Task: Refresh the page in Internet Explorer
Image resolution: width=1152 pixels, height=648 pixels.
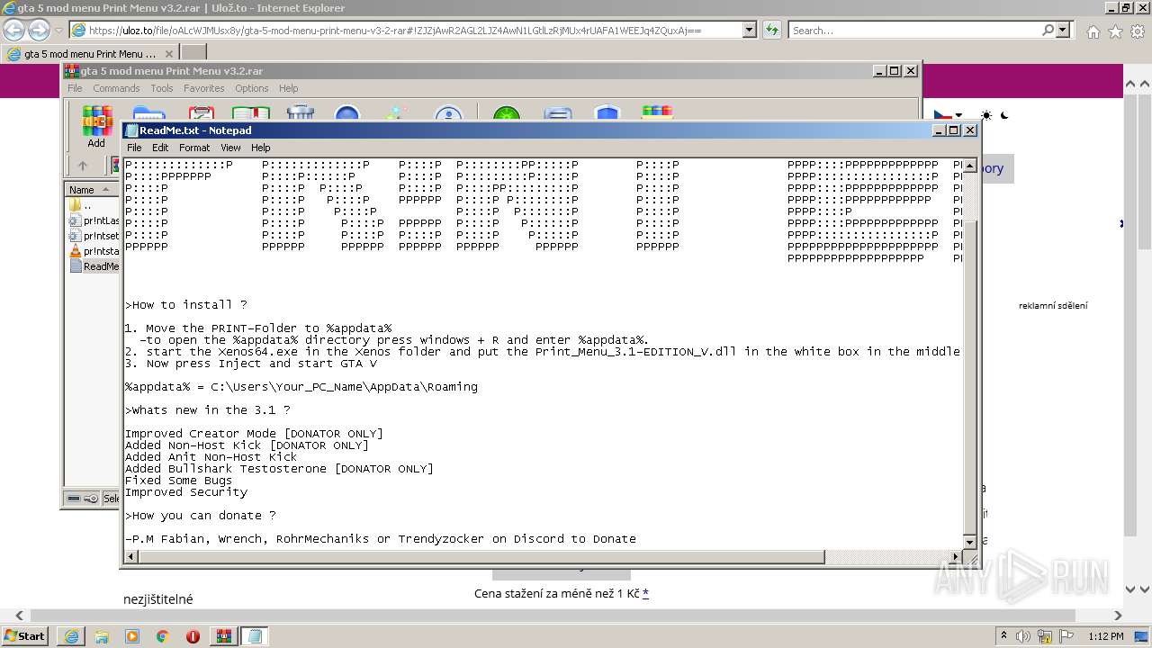Action: tap(771, 30)
